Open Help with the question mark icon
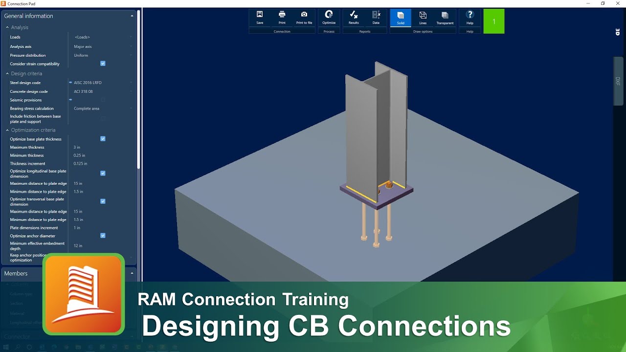This screenshot has height=352, width=626. point(470,17)
